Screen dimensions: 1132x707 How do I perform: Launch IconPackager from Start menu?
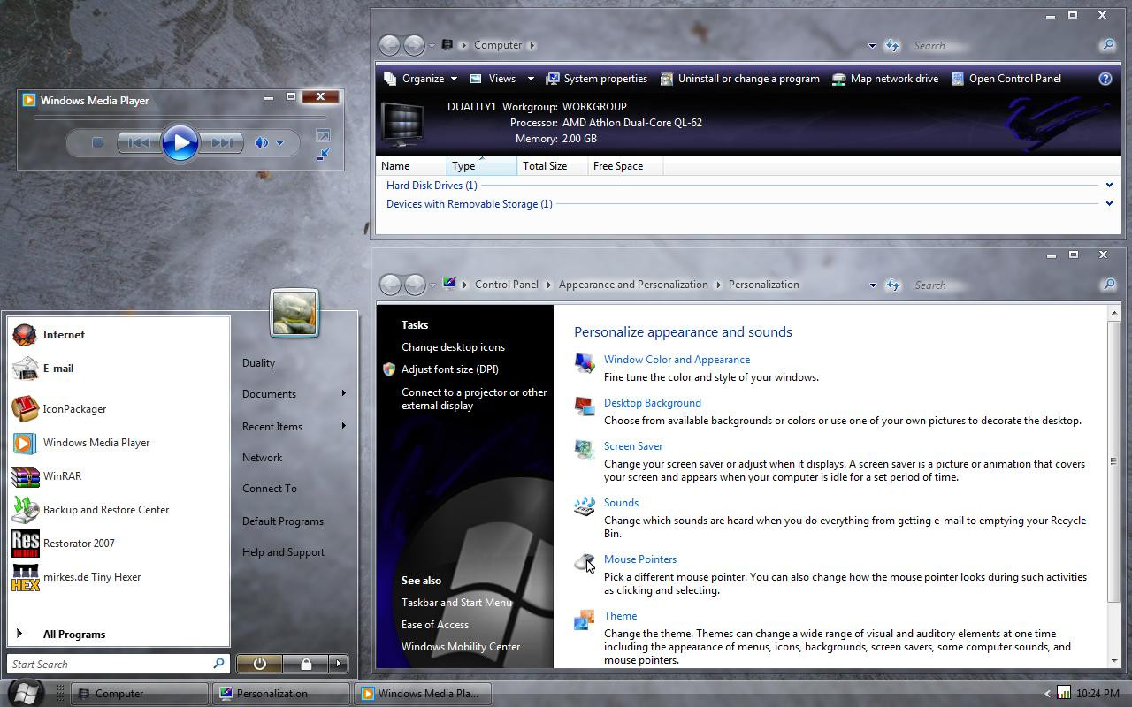click(x=119, y=409)
